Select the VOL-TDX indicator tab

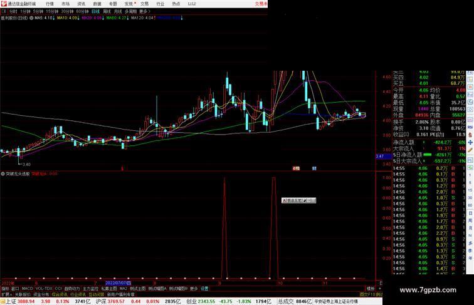[x=44, y=289]
